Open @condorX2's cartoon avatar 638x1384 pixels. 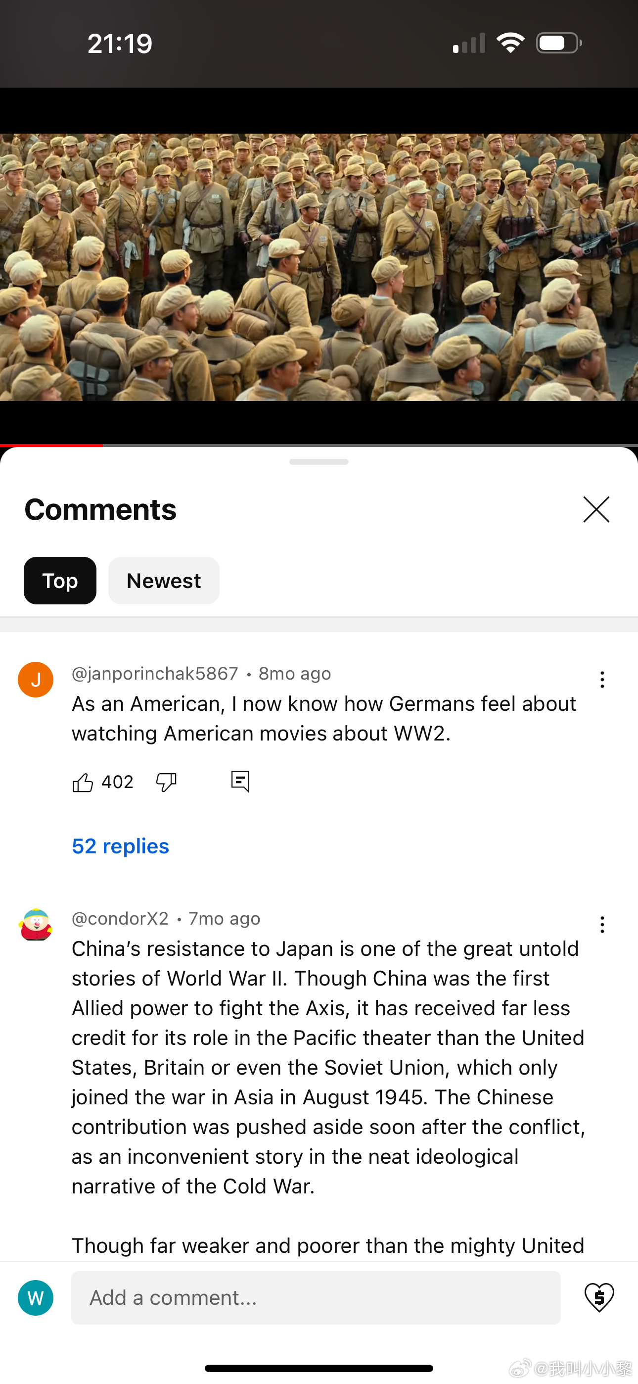coord(36,925)
